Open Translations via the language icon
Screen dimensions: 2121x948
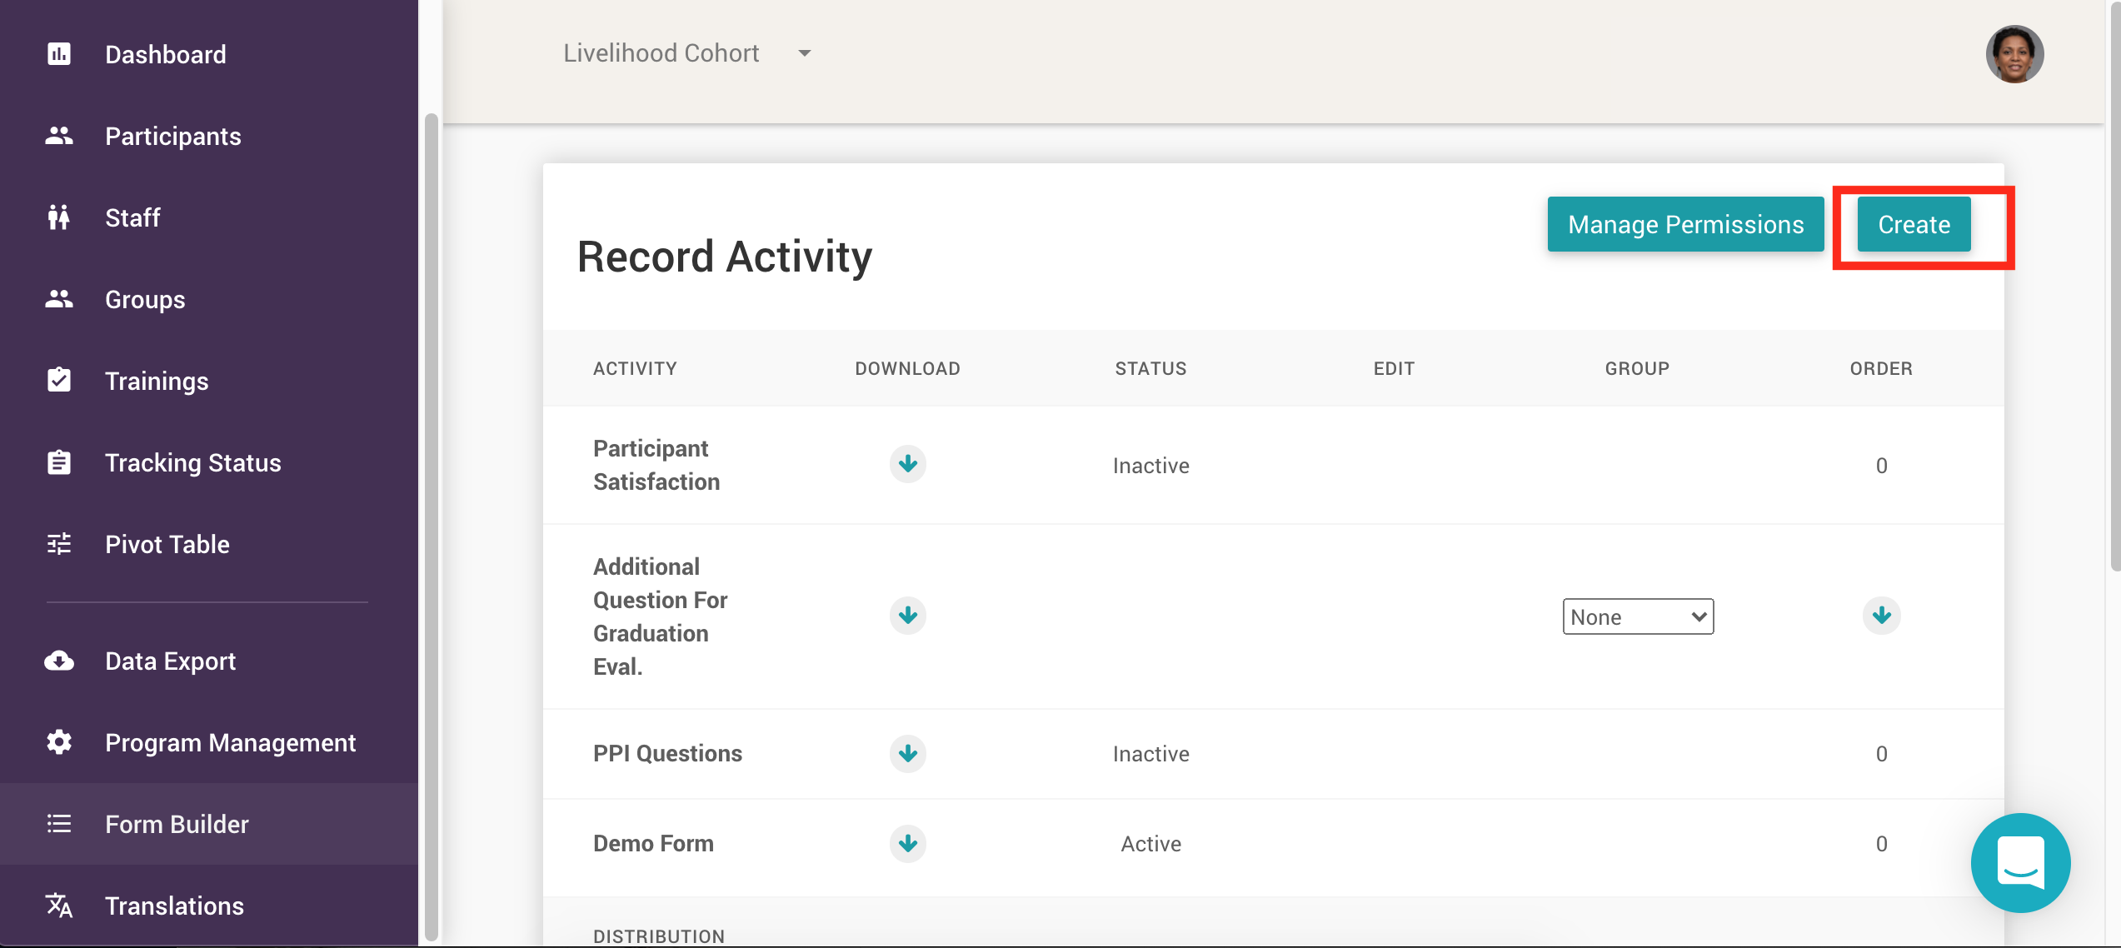[59, 905]
